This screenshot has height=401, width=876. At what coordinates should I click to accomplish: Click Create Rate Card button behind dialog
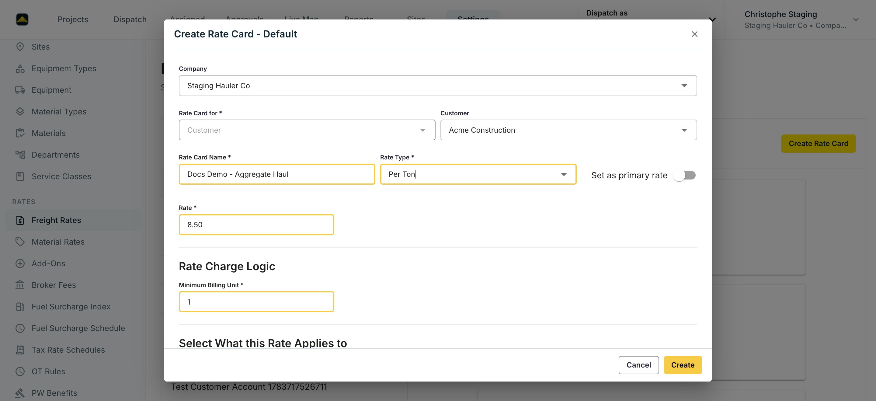818,144
